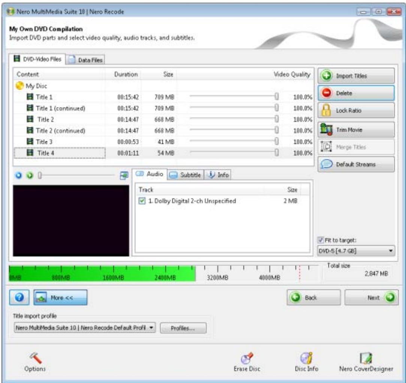Click the Size column header in title list
Image resolution: width=406 pixels, height=383 pixels.
(x=159, y=74)
